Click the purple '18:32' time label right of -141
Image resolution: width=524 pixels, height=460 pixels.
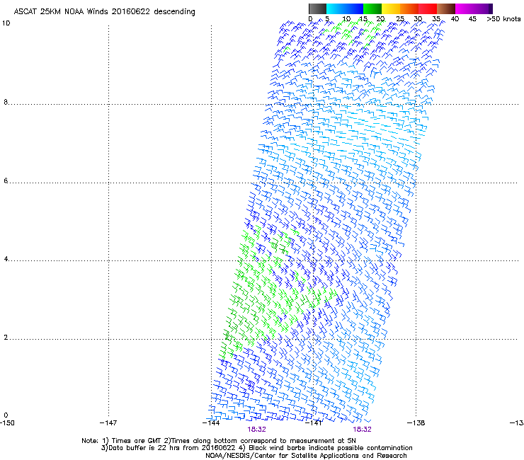pyautogui.click(x=363, y=430)
